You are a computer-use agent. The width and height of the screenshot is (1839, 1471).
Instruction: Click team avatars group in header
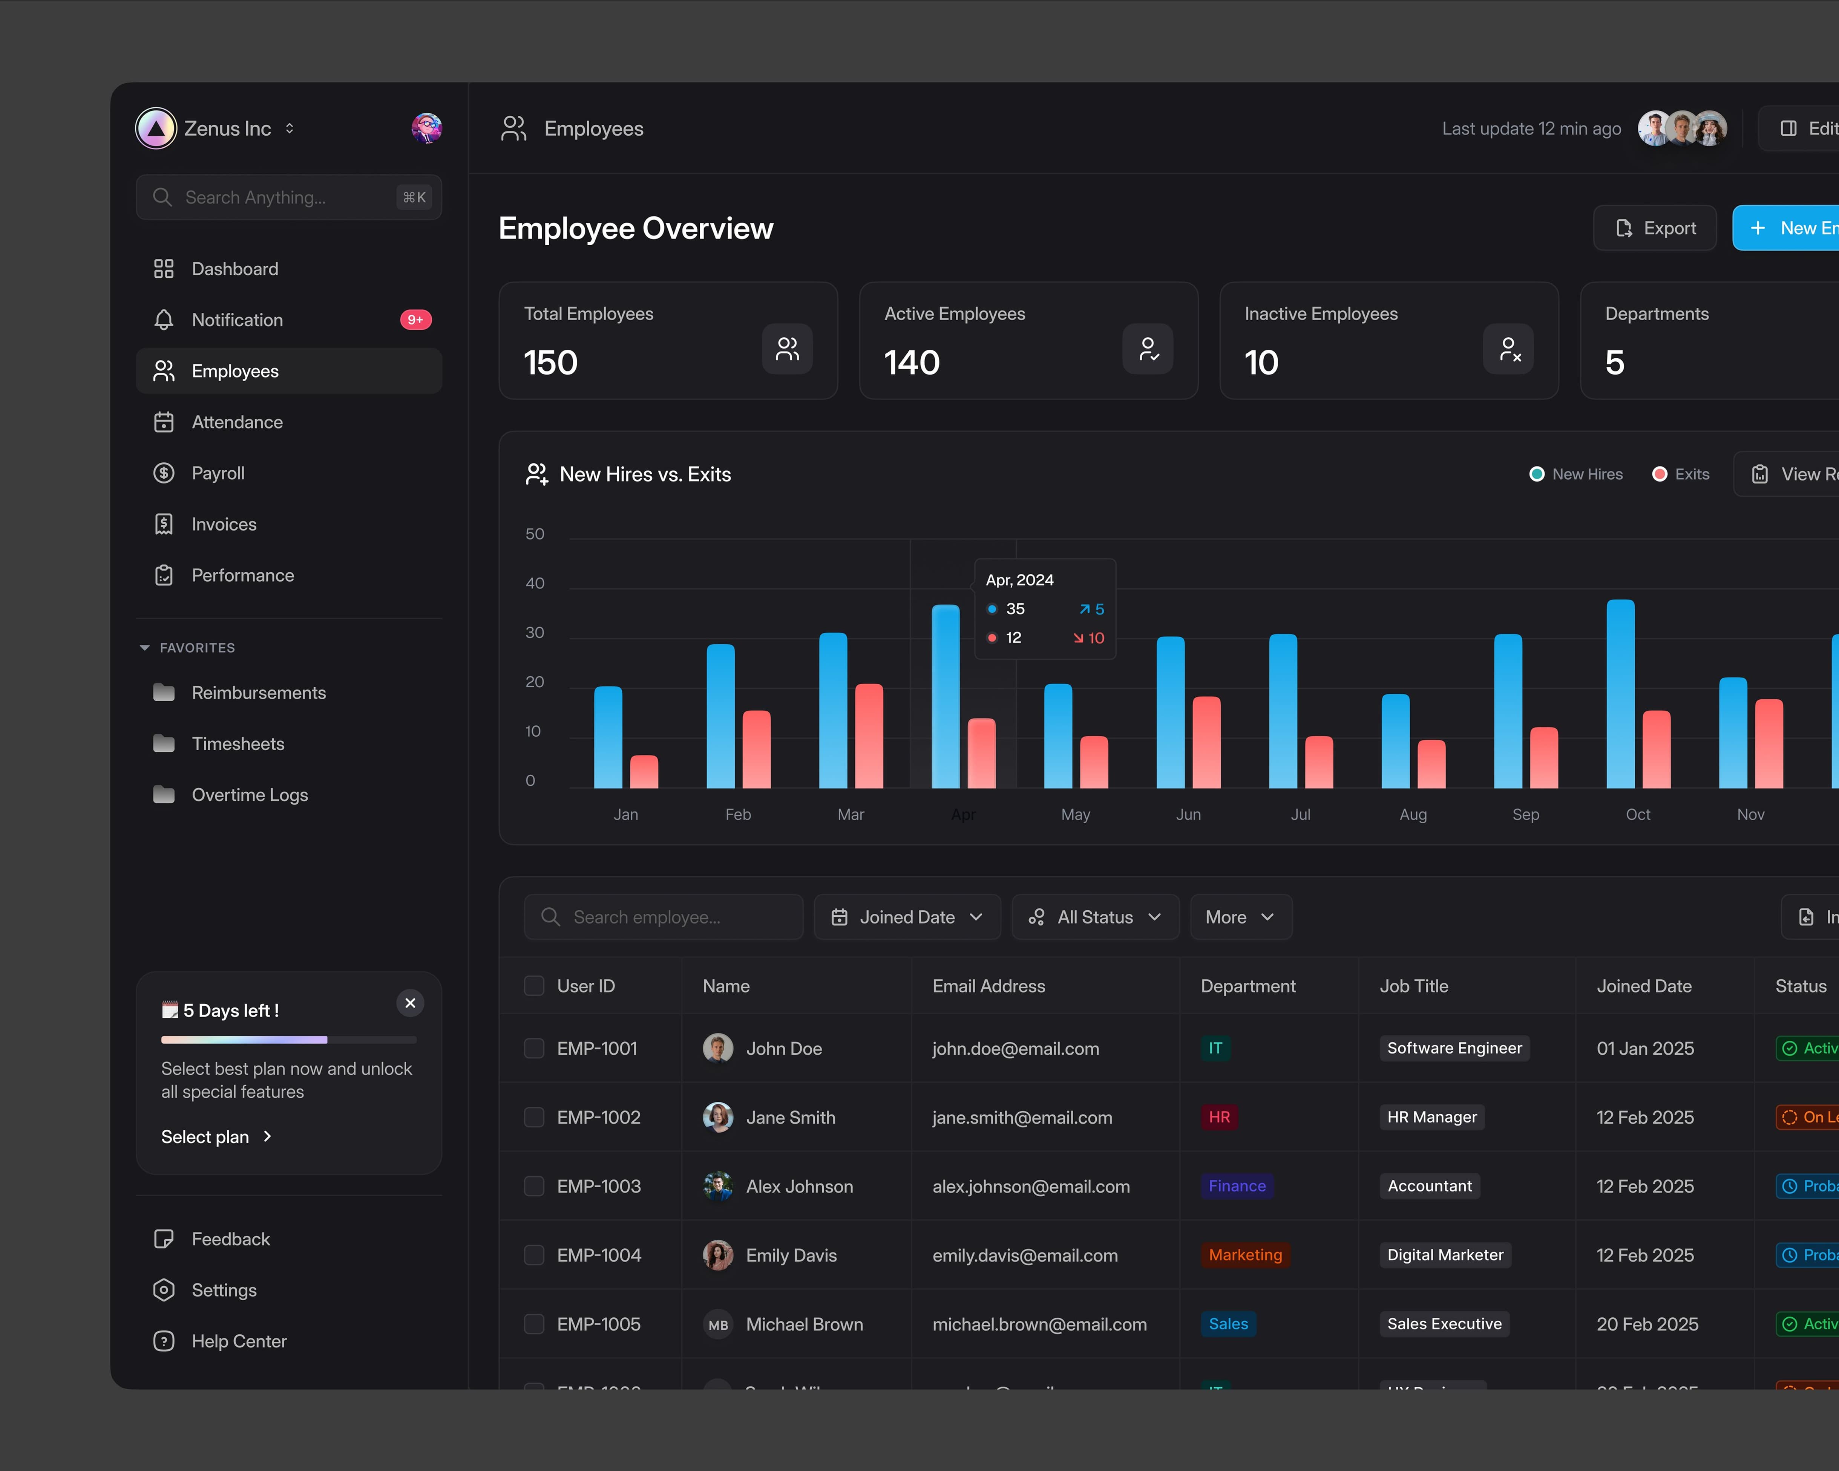pyautogui.click(x=1683, y=129)
